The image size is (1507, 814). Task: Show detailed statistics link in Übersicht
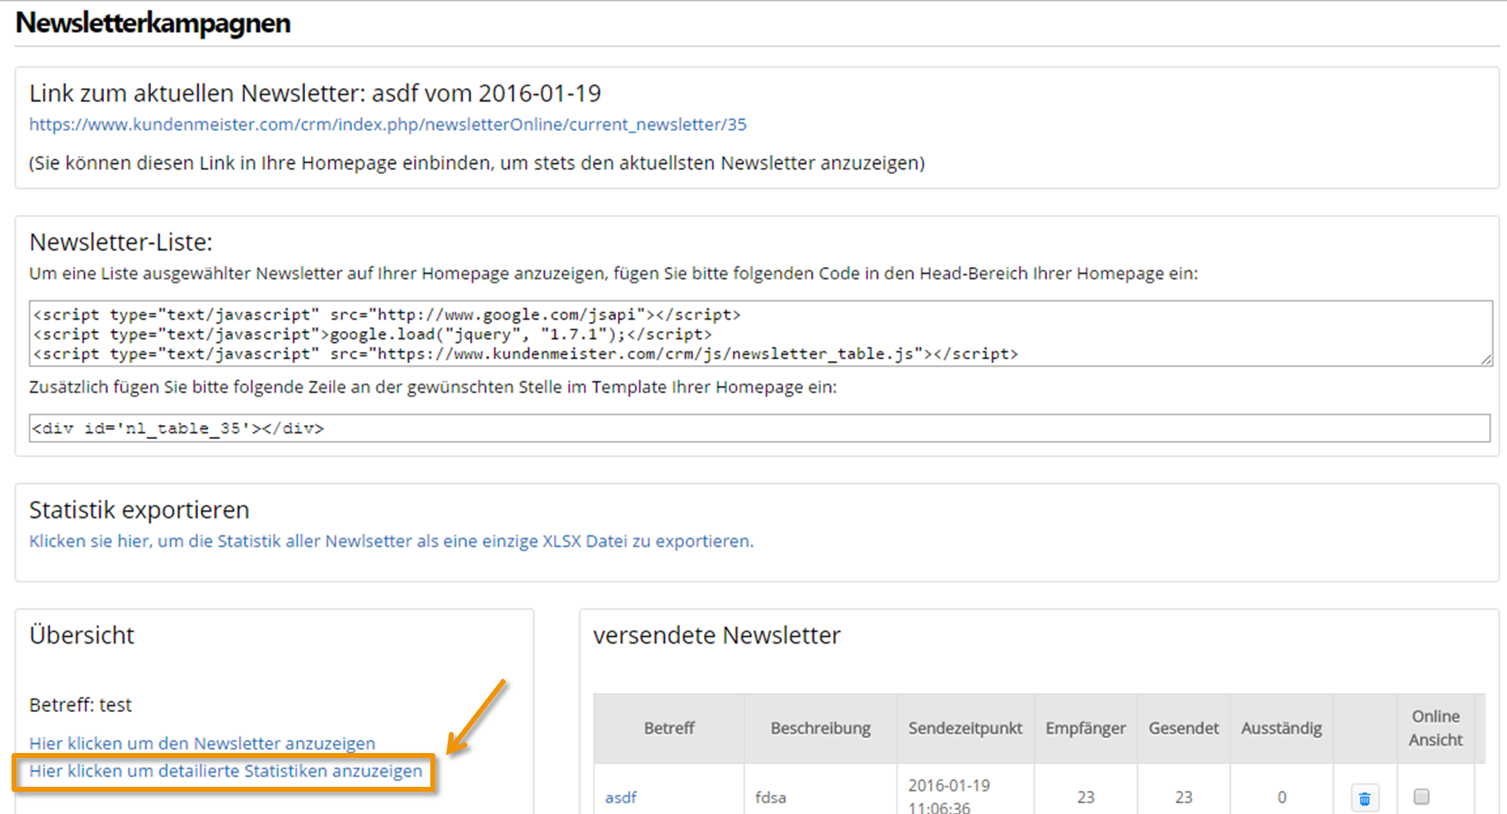[x=225, y=771]
